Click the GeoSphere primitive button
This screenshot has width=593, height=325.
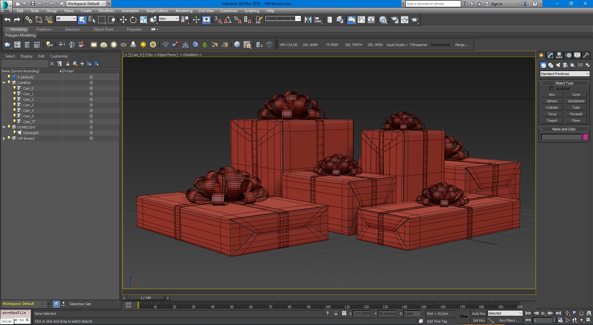coord(576,101)
